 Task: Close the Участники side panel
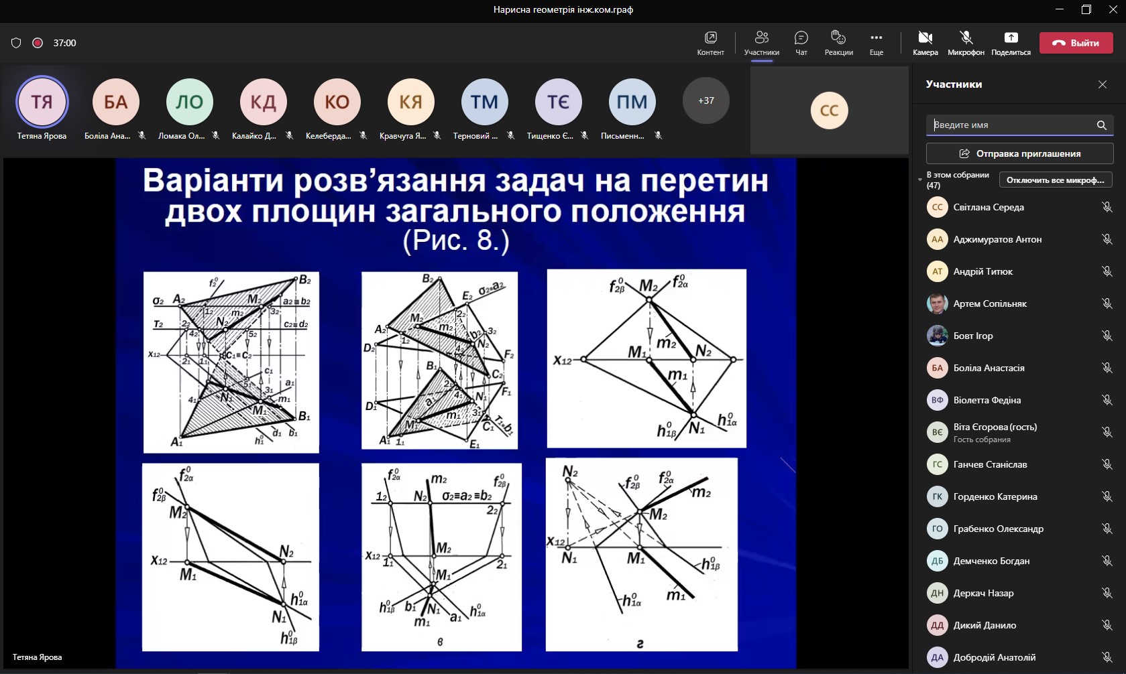[x=1102, y=84]
